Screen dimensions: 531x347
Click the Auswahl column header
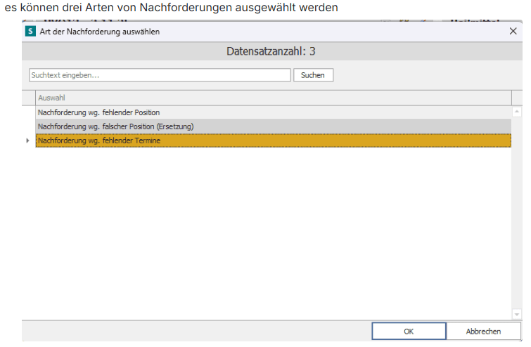point(274,98)
